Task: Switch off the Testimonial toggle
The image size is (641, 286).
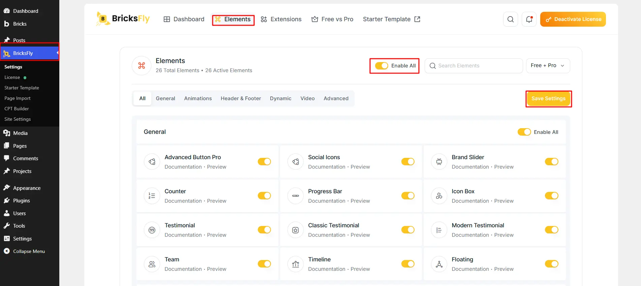Action: click(264, 230)
